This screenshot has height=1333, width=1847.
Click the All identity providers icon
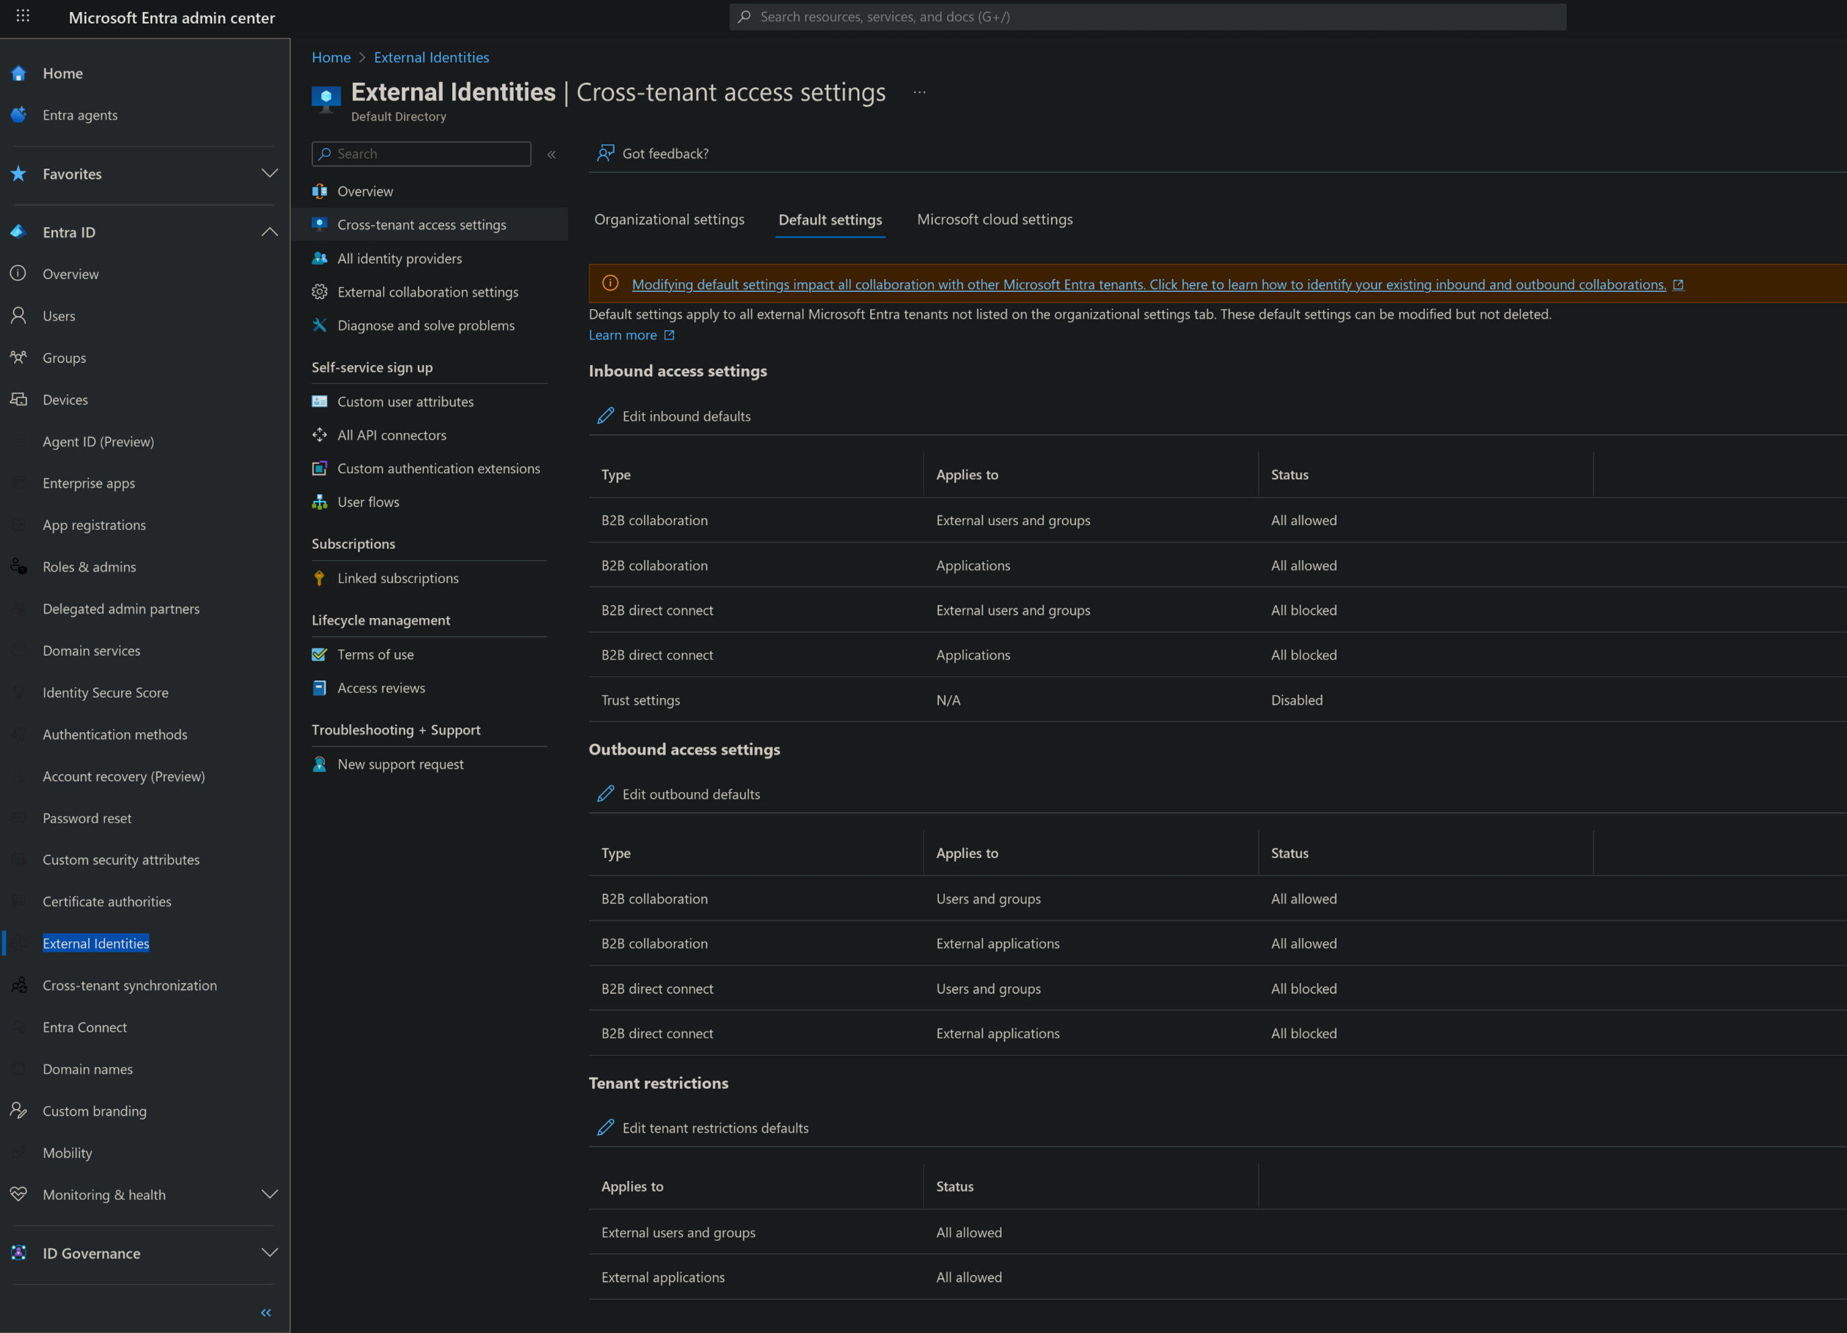[319, 258]
